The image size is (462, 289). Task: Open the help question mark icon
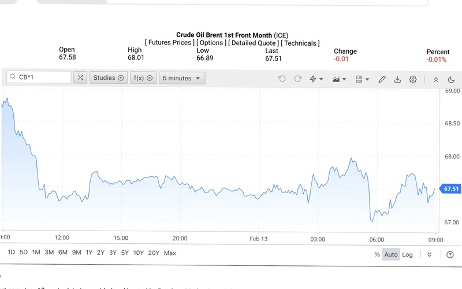[450, 254]
